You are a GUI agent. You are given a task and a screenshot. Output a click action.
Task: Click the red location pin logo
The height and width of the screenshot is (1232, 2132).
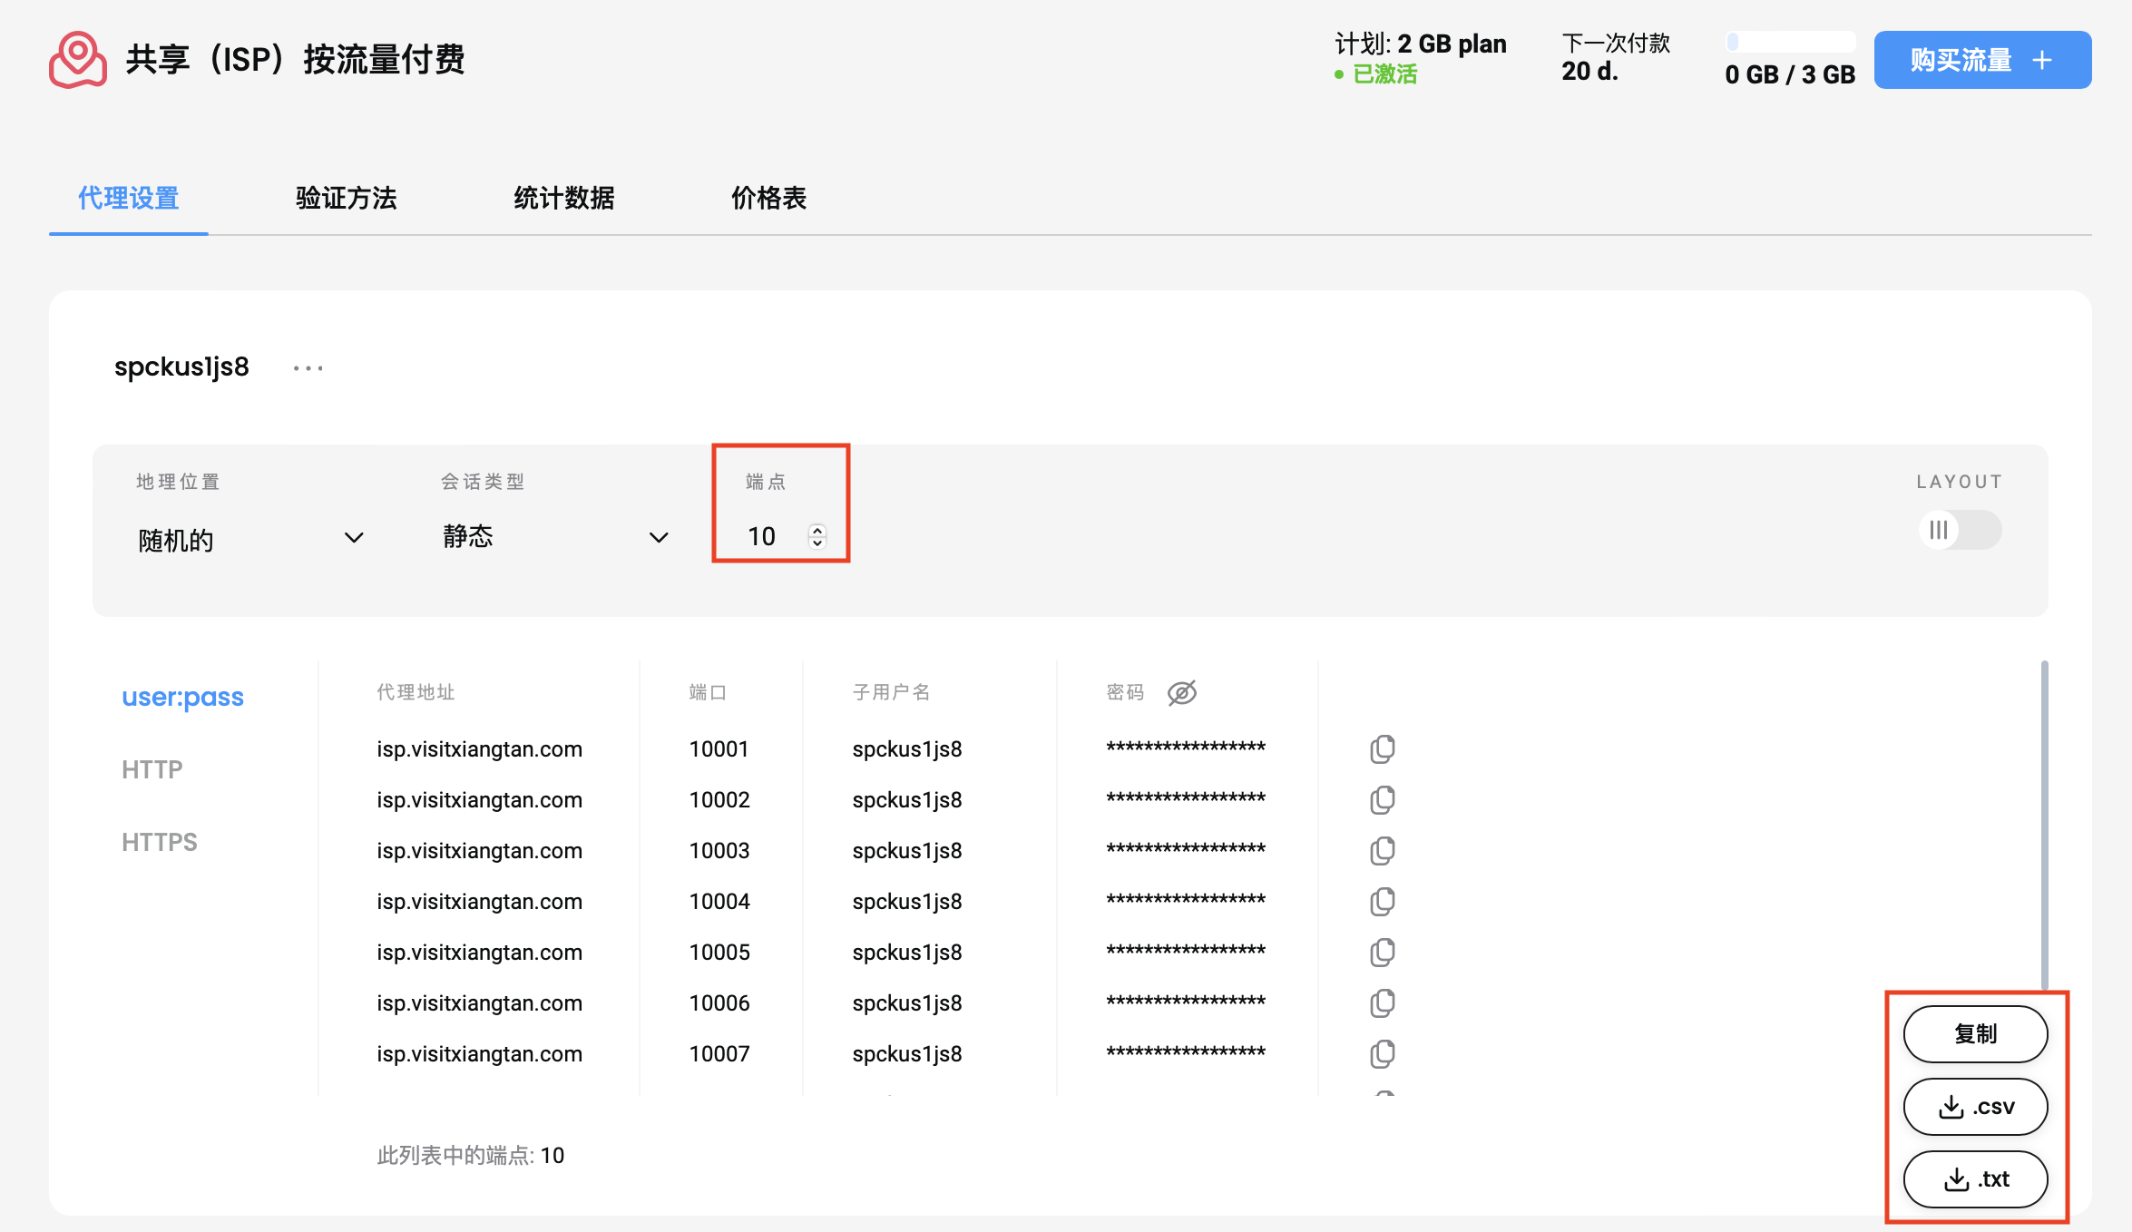tap(78, 60)
